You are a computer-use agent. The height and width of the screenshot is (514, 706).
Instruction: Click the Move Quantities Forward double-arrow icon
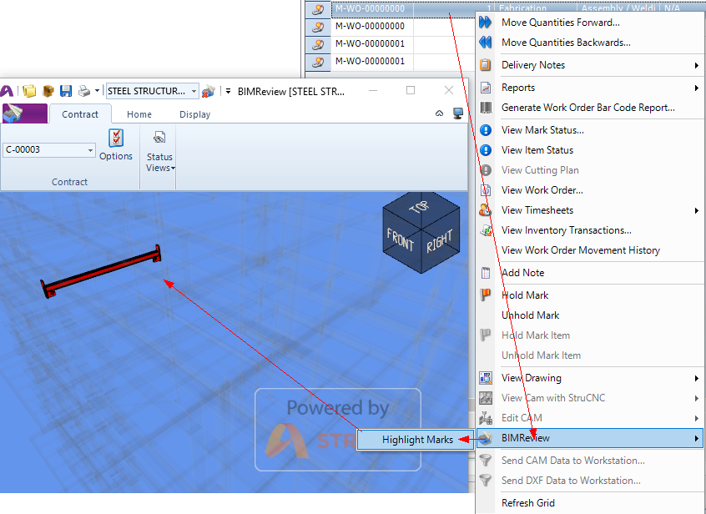coord(486,22)
